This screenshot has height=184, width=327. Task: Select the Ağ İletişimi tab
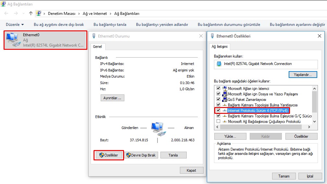[220, 47]
